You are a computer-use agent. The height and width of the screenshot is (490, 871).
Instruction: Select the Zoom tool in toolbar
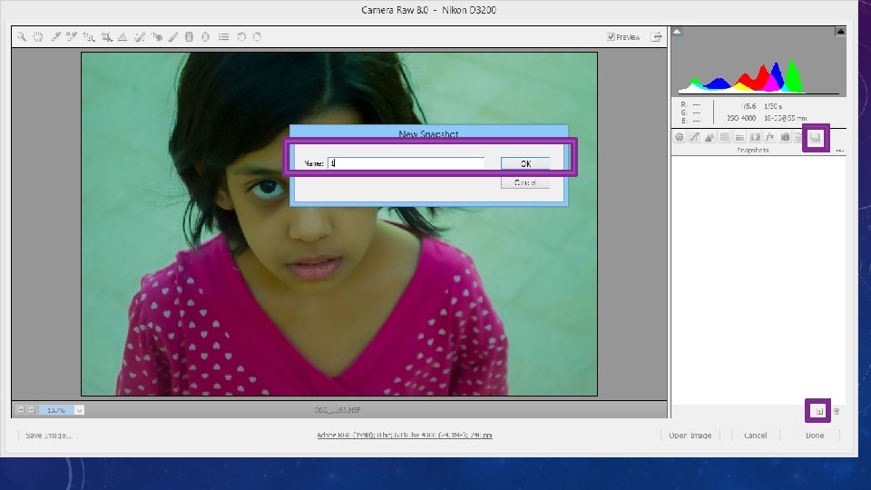22,37
